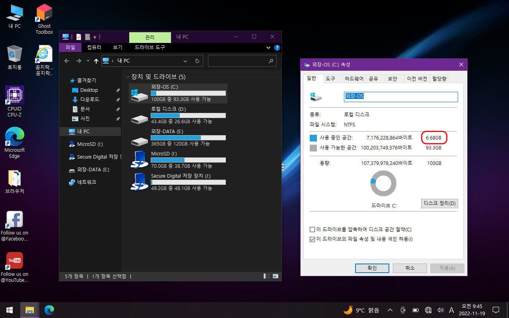Collapse the 장치 및 드라이브 group
This screenshot has height=318, width=509.
pyautogui.click(x=127, y=77)
